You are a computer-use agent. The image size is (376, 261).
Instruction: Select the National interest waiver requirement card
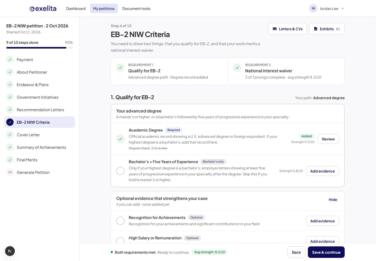[x=286, y=71]
